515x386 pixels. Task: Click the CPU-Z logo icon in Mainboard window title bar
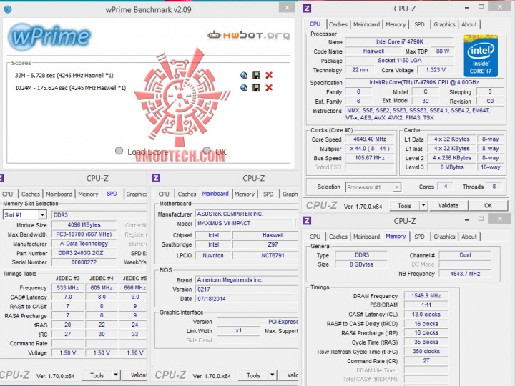click(x=156, y=178)
